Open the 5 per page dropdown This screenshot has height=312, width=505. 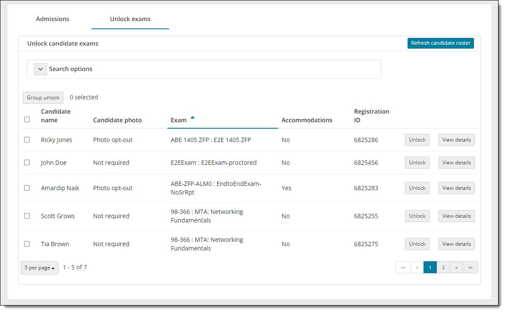click(x=40, y=268)
